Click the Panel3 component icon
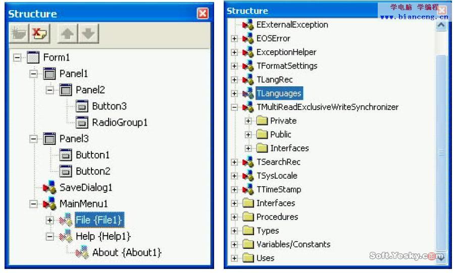Image resolution: width=455 pixels, height=273 pixels. pyautogui.click(x=49, y=139)
